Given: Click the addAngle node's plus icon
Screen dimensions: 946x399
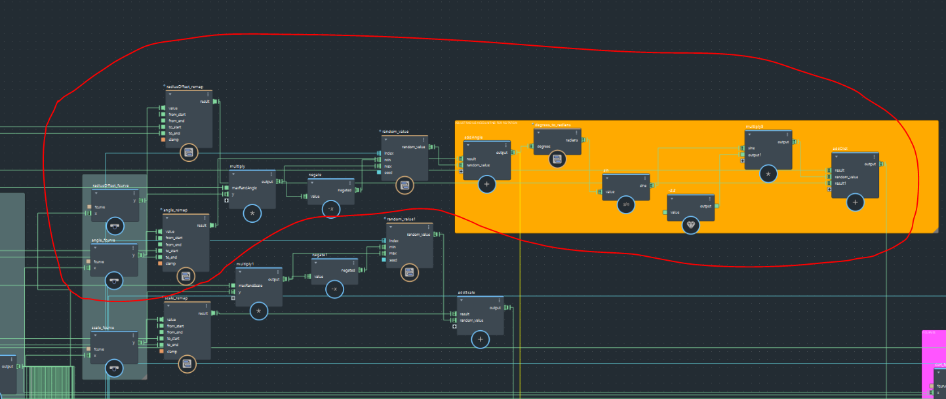Looking at the screenshot, I should (486, 185).
